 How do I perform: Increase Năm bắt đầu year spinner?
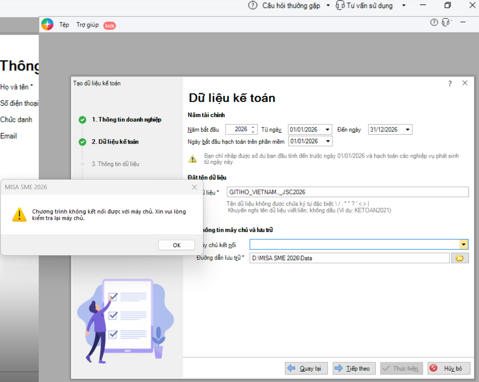pos(253,127)
